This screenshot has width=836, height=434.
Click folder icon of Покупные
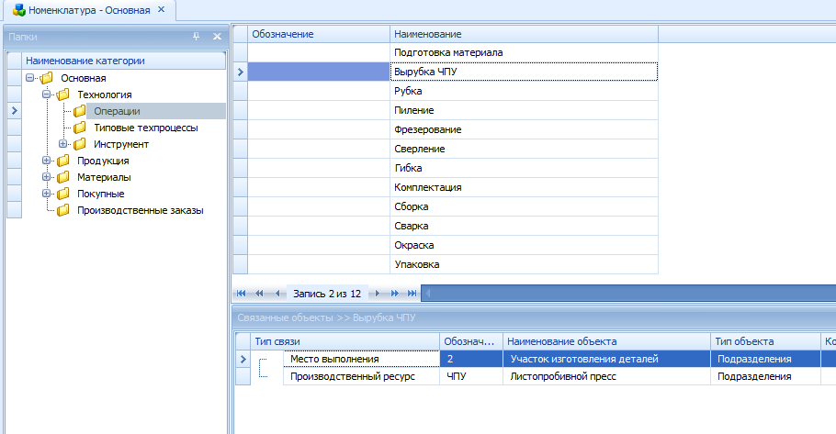62,194
